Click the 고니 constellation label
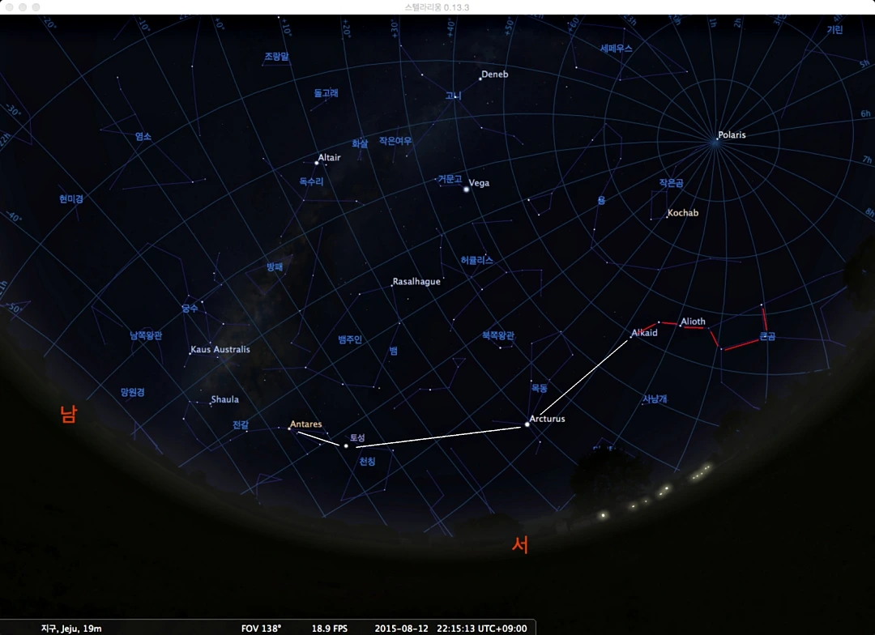 (453, 96)
